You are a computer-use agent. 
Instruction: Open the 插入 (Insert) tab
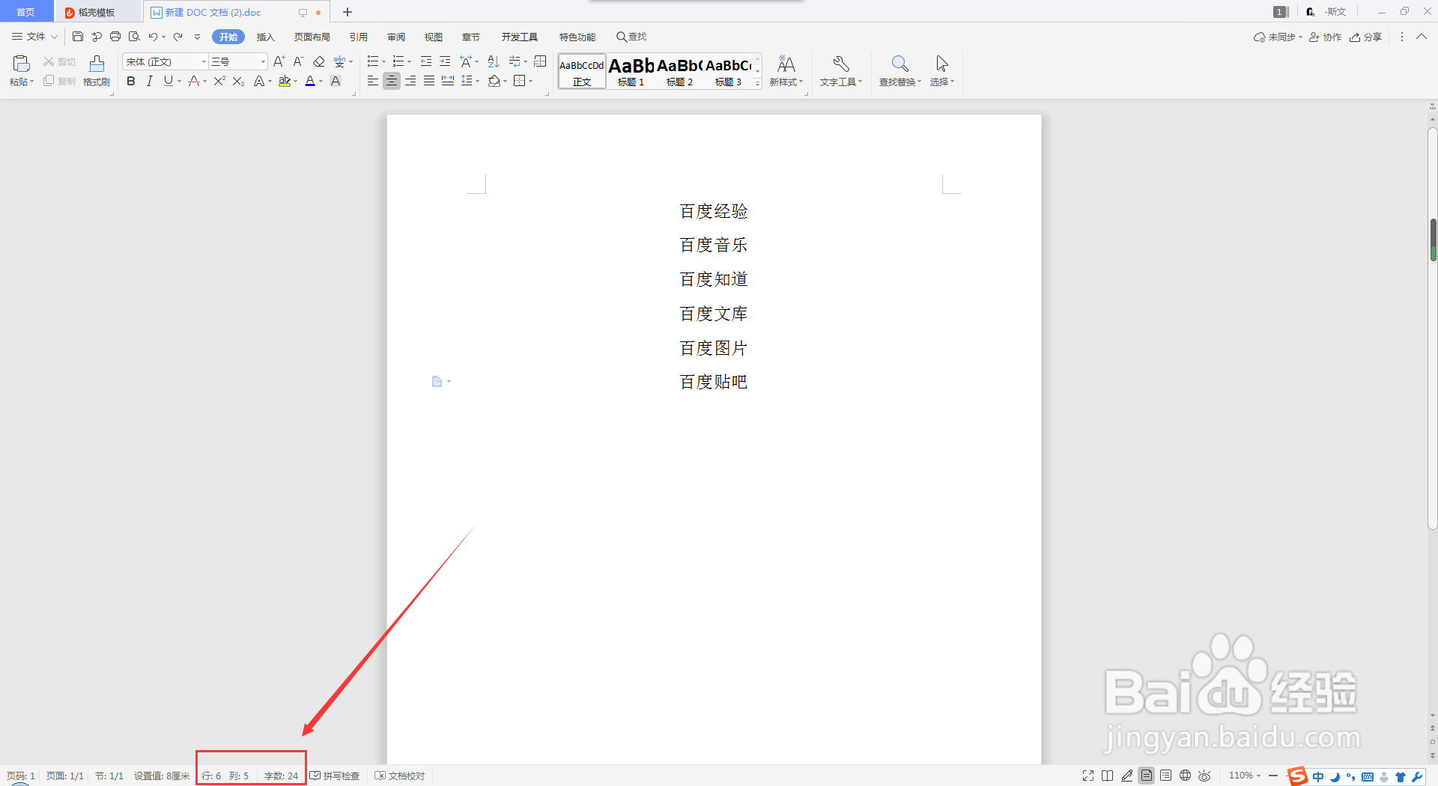(x=266, y=37)
